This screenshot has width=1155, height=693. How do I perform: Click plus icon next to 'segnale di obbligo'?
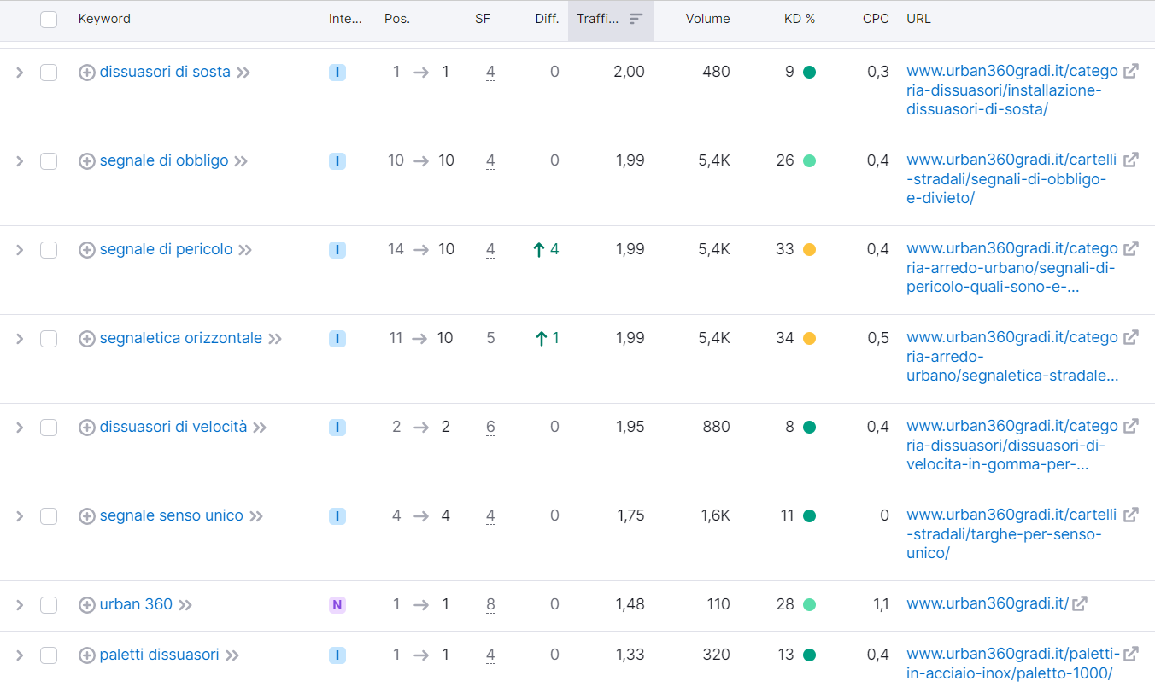(86, 161)
